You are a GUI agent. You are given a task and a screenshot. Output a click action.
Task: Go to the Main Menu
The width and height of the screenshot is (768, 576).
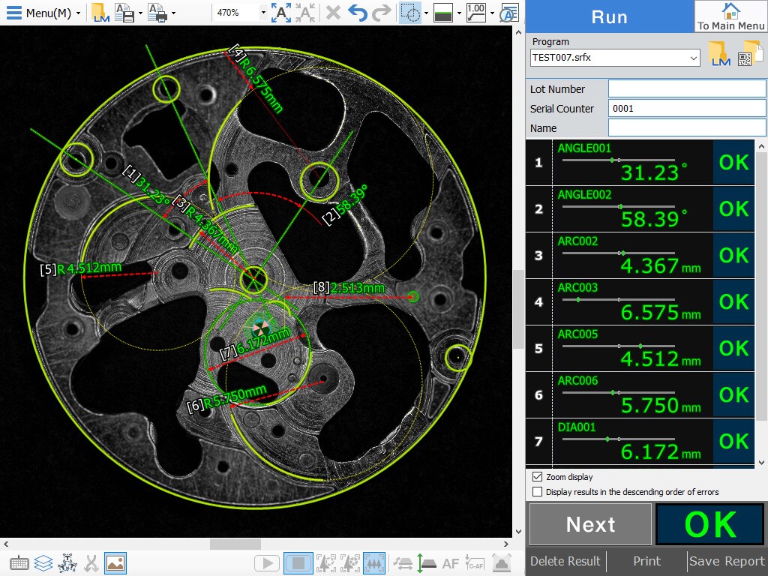tap(730, 16)
